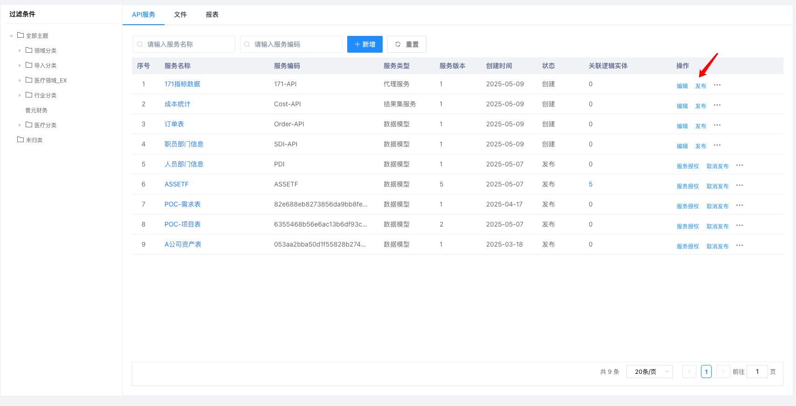
Task: Click the folder icon beside 未归类
Action: point(21,140)
